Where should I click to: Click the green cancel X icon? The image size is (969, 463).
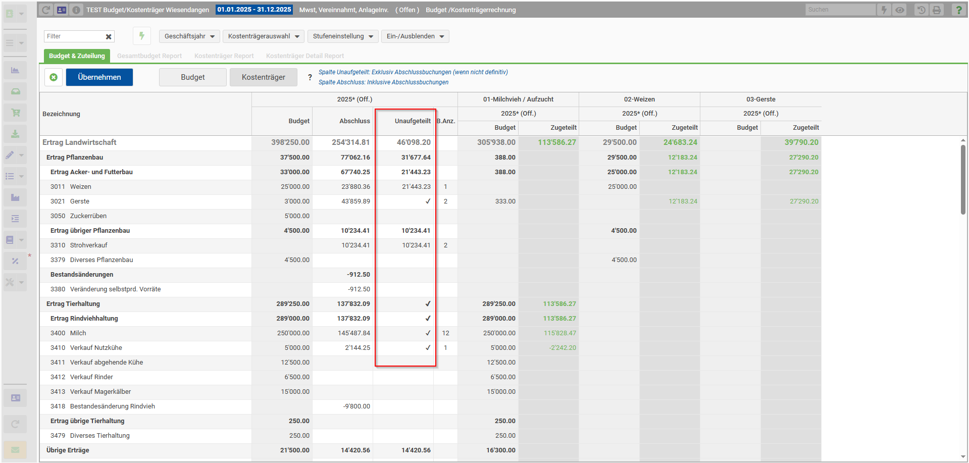(x=54, y=77)
